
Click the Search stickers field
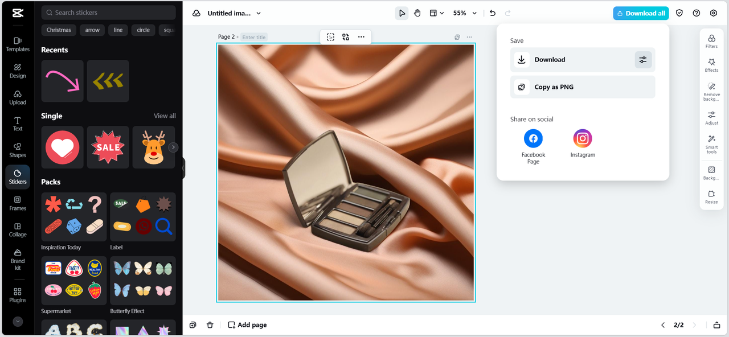(x=108, y=13)
